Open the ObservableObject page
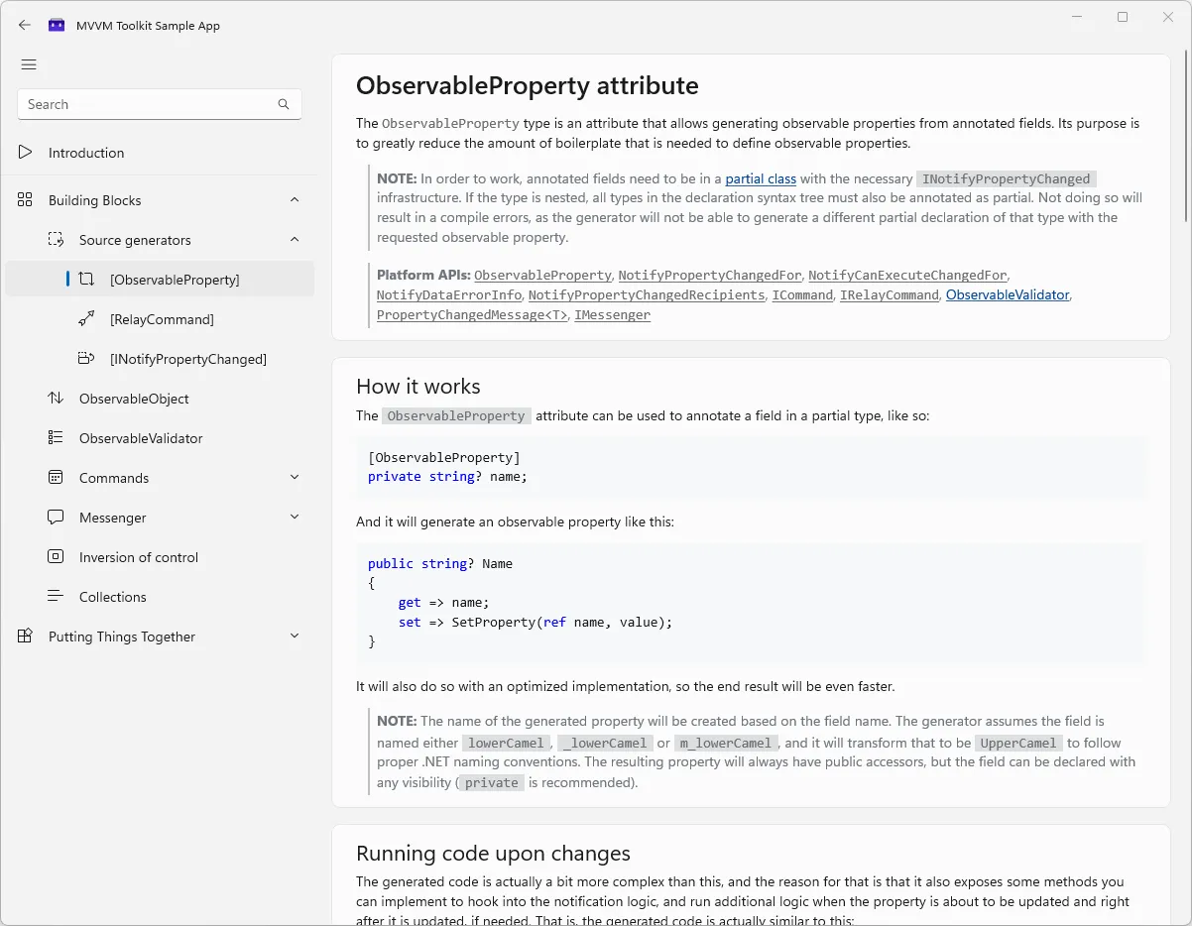The image size is (1192, 926). [160, 399]
